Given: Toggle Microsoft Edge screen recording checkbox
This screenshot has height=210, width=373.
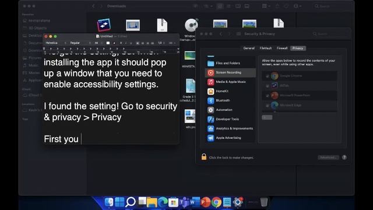Looking at the screenshot, I should click(x=268, y=105).
